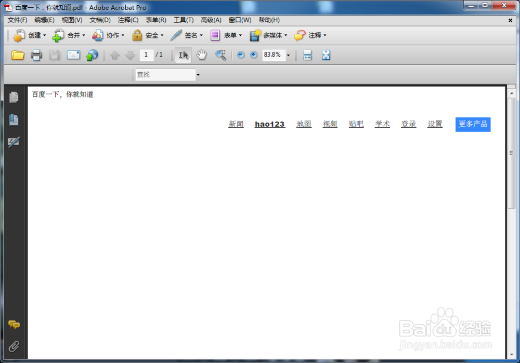Viewport: 520px width, 363px height.
Task: Expand the Combine dropdown arrow
Action: 84,35
